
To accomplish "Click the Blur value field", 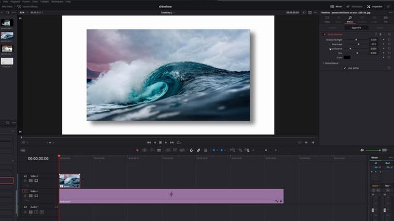I will [374, 53].
